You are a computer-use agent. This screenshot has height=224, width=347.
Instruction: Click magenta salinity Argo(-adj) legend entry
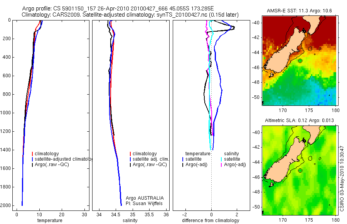pyautogui.click(x=233, y=165)
